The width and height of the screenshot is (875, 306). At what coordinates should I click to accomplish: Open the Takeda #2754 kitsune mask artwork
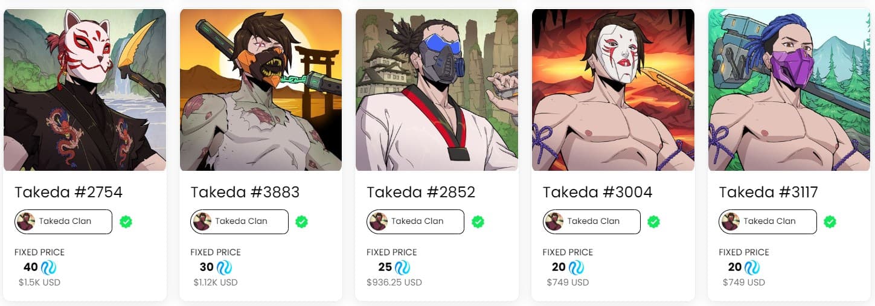pos(85,89)
